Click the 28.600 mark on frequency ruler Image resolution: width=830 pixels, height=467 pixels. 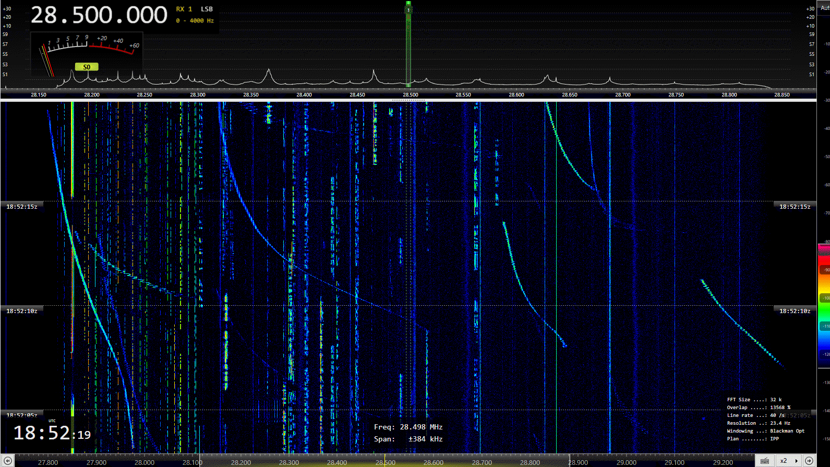(x=516, y=94)
